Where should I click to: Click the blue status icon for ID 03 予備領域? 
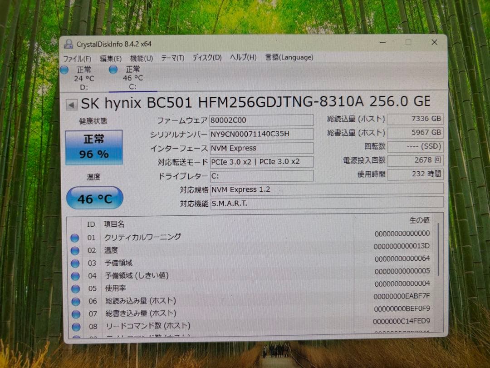coord(75,264)
